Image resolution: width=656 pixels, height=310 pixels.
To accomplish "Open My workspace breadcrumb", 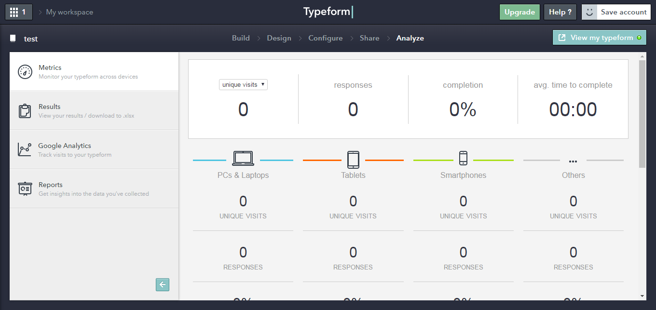I will pos(69,12).
